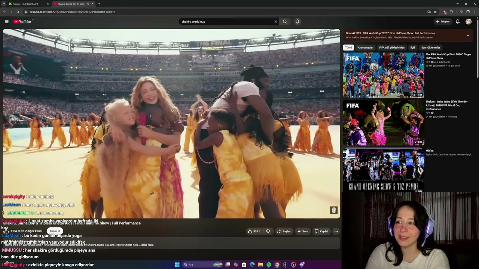Select the Aramanızdan filter chip
This screenshot has height=269, width=479.
point(366,47)
